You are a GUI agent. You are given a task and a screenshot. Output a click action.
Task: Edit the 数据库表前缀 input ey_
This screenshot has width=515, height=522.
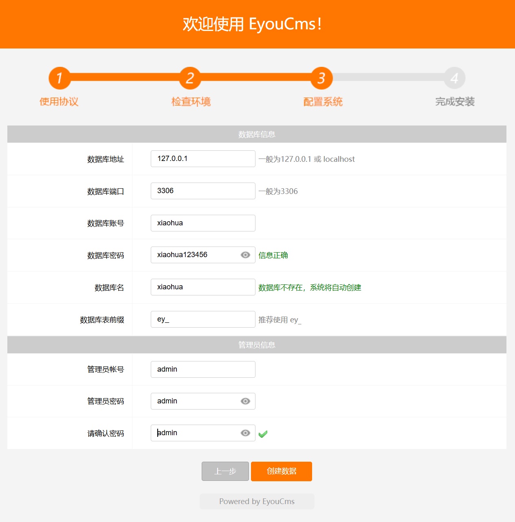(x=203, y=319)
